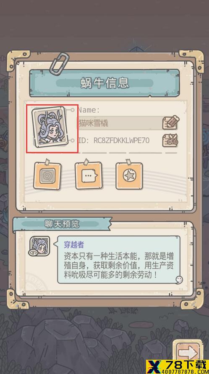Edit name with the pencil note icon
The height and width of the screenshot is (374, 209).
pos(170,123)
